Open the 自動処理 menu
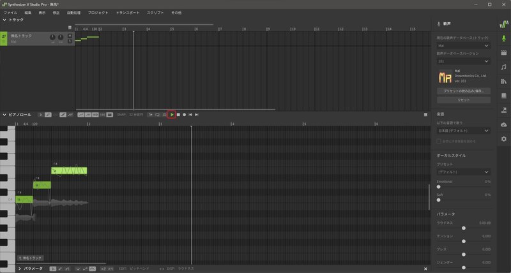511x273 pixels. [73, 13]
